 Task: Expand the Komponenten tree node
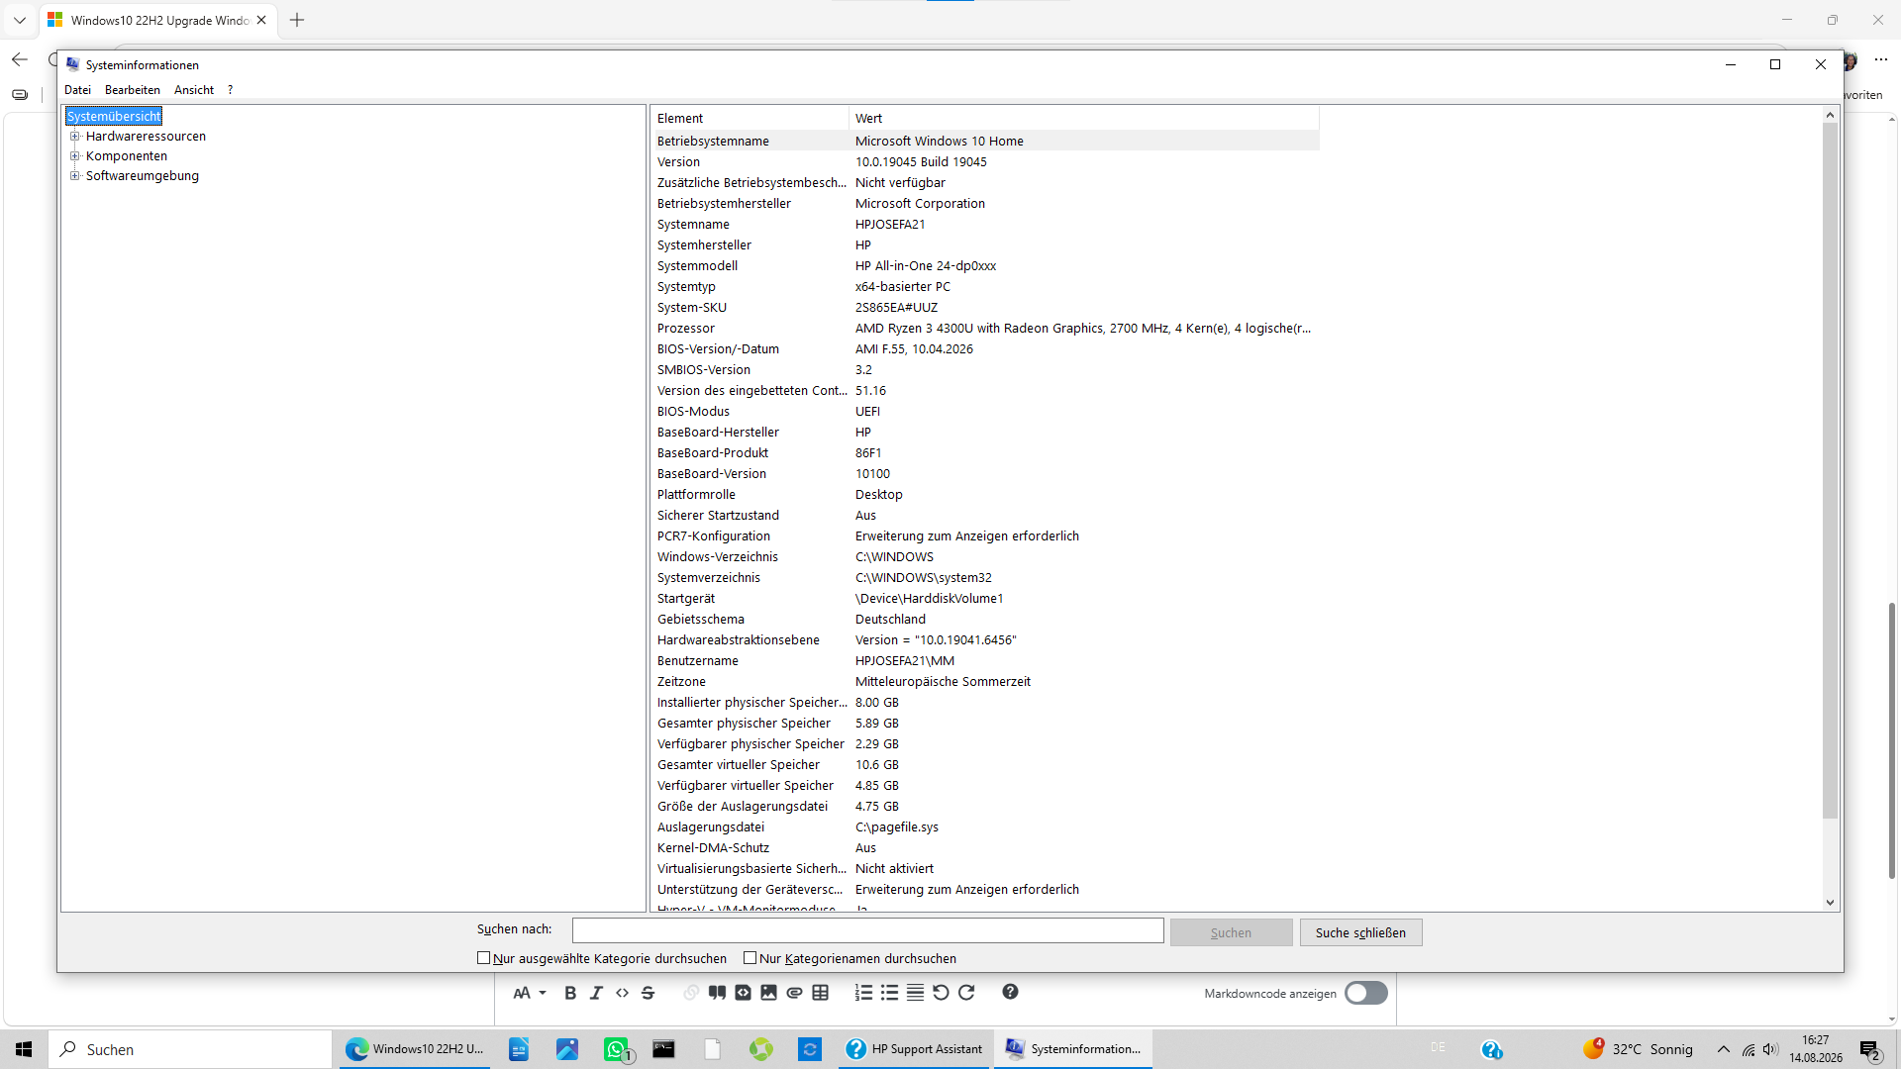coord(74,156)
